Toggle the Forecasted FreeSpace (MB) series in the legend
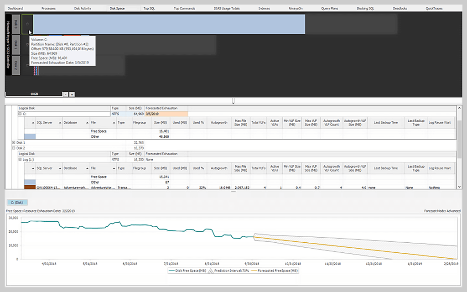Viewport: 467px width, 292px height. 278,270
